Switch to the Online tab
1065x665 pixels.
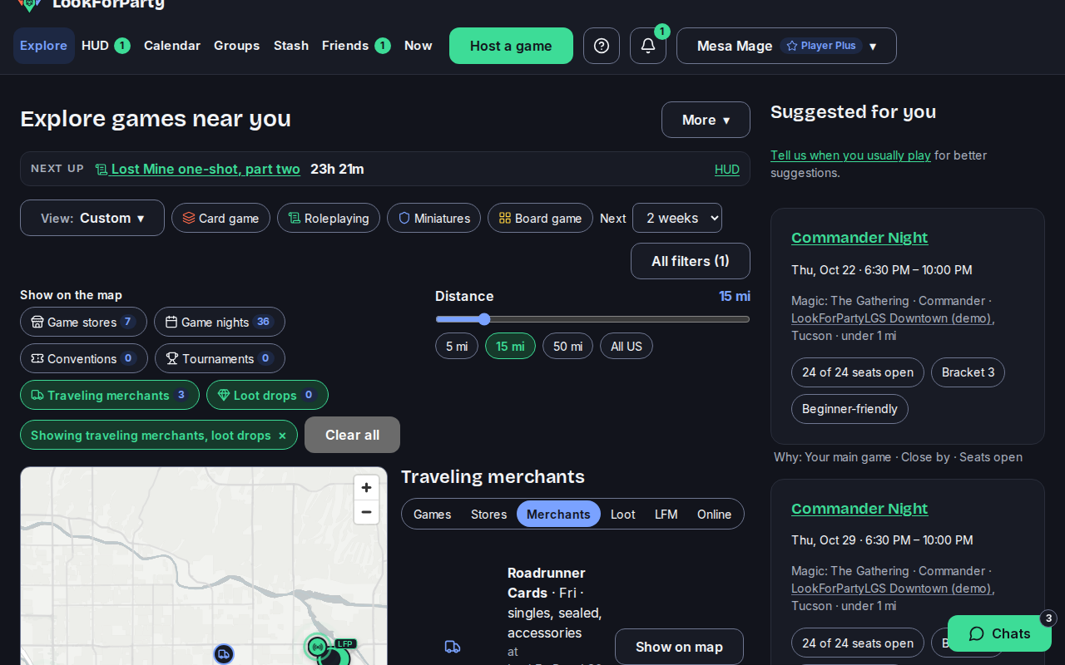coord(714,514)
